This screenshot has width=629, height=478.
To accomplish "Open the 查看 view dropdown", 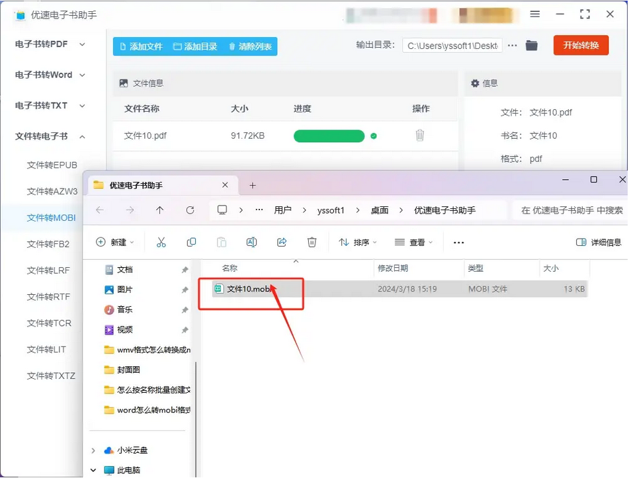I will tap(413, 242).
